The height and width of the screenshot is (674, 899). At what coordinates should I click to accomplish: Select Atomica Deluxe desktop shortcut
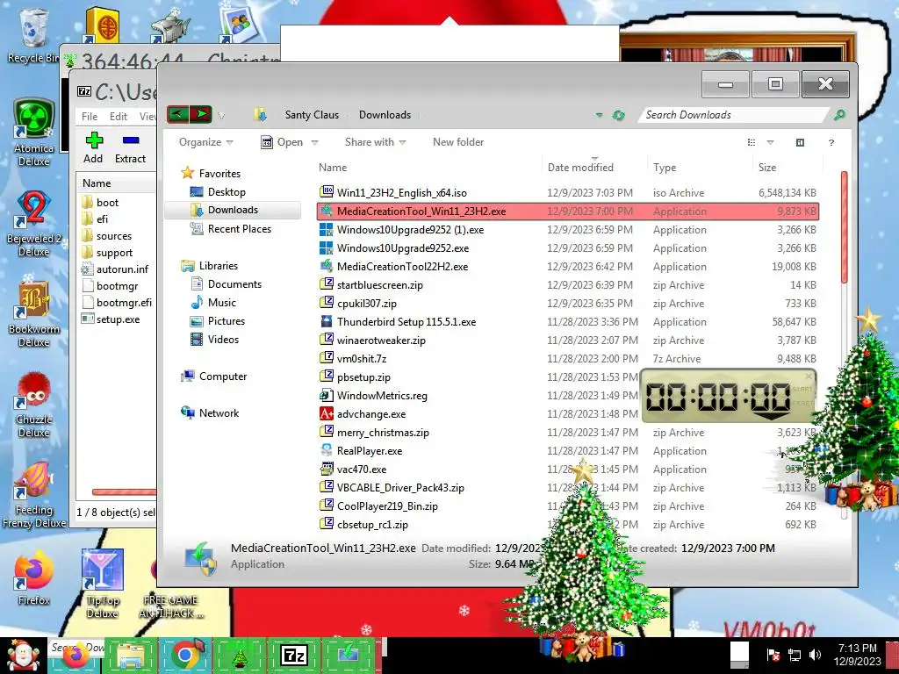33,133
